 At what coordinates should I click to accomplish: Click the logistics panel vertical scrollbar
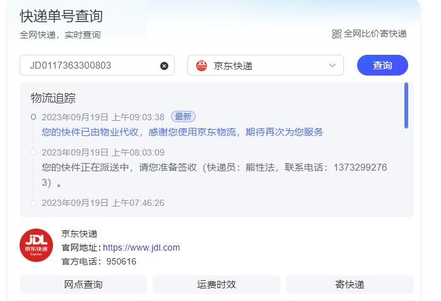click(x=406, y=106)
